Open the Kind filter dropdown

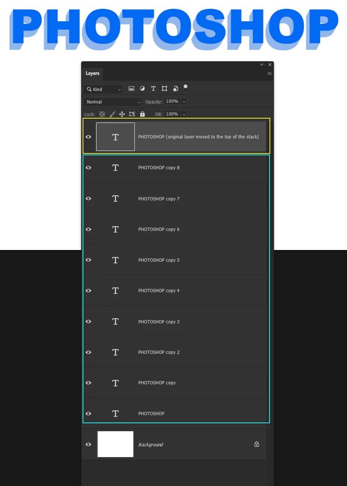click(x=103, y=89)
